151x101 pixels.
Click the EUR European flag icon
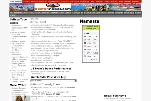click(x=85, y=43)
